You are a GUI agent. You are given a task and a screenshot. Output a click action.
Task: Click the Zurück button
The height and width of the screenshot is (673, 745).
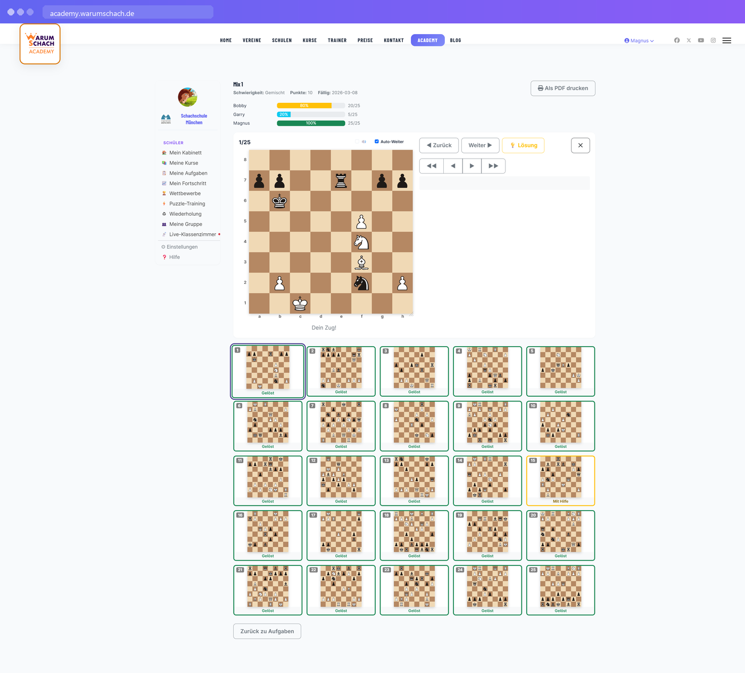(439, 145)
